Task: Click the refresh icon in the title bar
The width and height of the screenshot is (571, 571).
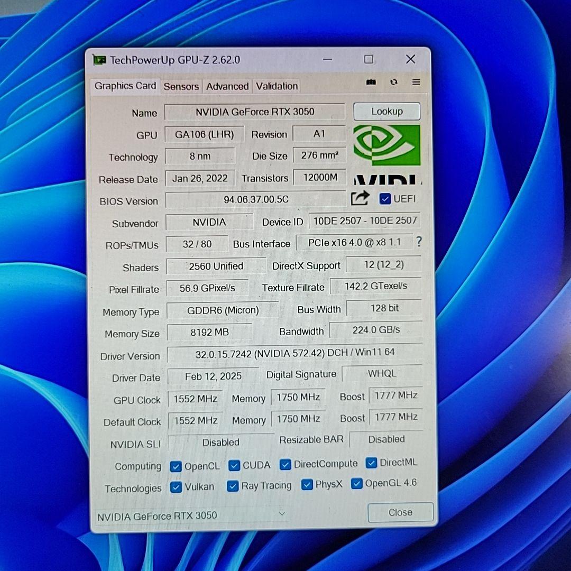Action: [394, 82]
